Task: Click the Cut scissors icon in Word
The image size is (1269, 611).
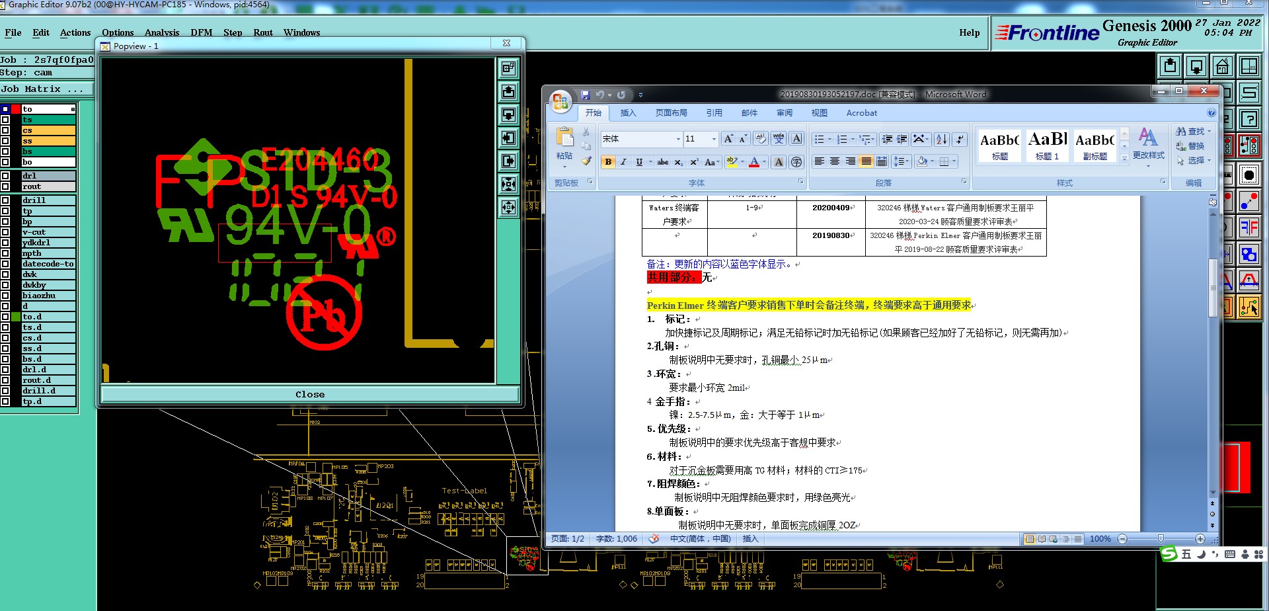Action: coord(586,132)
